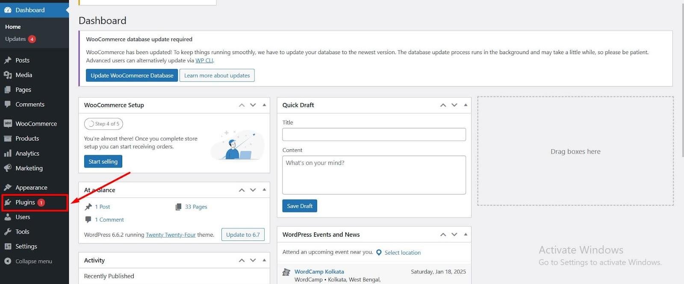Viewport: 684px width, 284px height.
Task: Click the Plugins plug icon
Action: (8, 202)
